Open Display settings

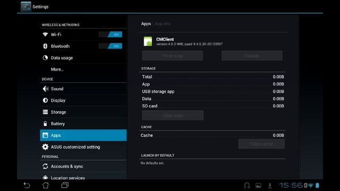tap(83, 100)
